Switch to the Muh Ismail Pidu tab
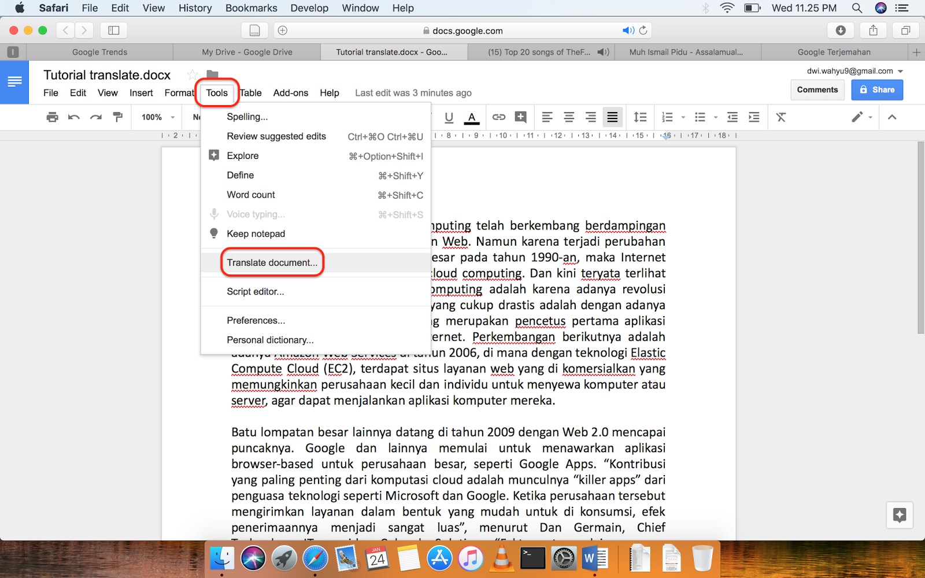Image resolution: width=925 pixels, height=578 pixels. pyautogui.click(x=686, y=52)
